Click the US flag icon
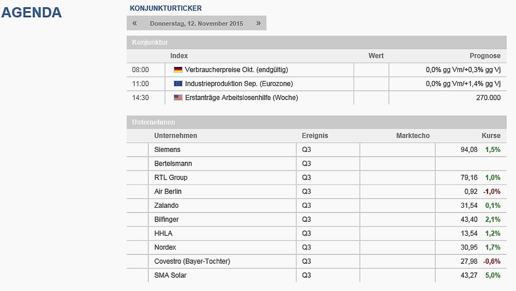Viewport: 516px width, 291px height. click(178, 98)
